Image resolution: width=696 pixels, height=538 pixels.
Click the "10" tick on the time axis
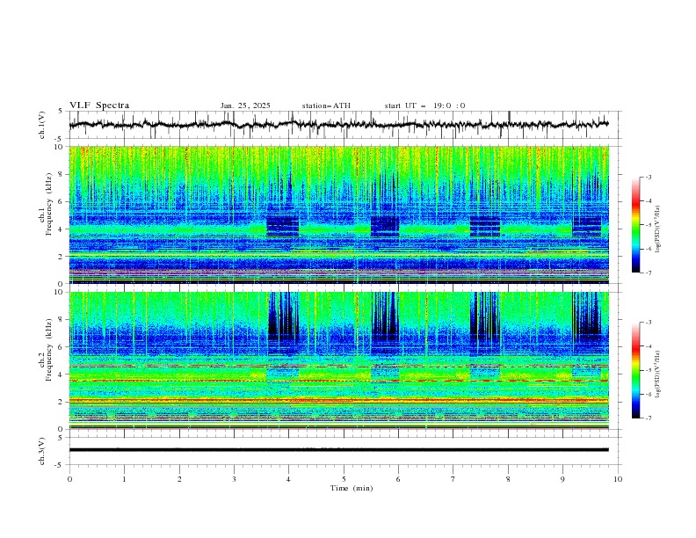coord(618,479)
